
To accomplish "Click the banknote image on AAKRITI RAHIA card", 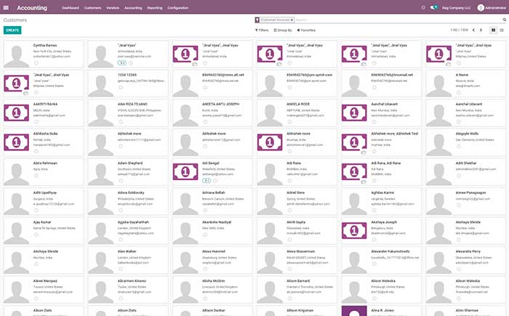I will (16, 113).
